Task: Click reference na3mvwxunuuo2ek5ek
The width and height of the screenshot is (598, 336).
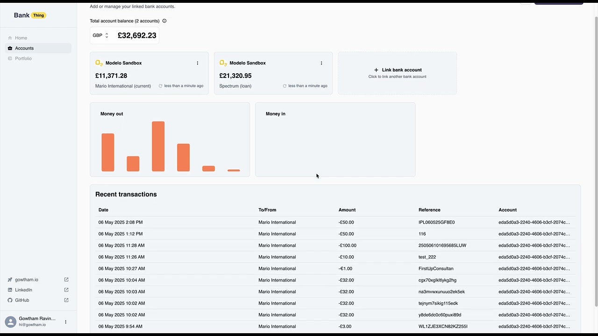Action: pyautogui.click(x=441, y=292)
